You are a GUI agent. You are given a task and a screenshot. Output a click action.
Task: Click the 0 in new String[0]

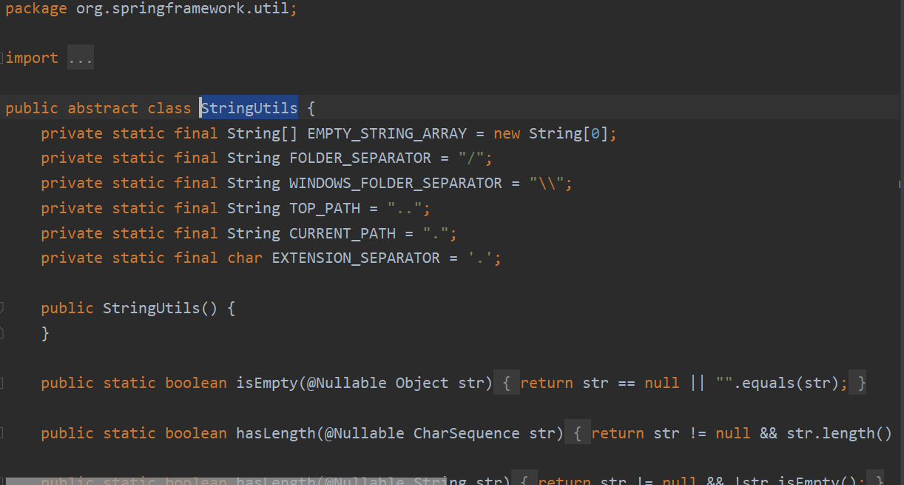(x=596, y=133)
